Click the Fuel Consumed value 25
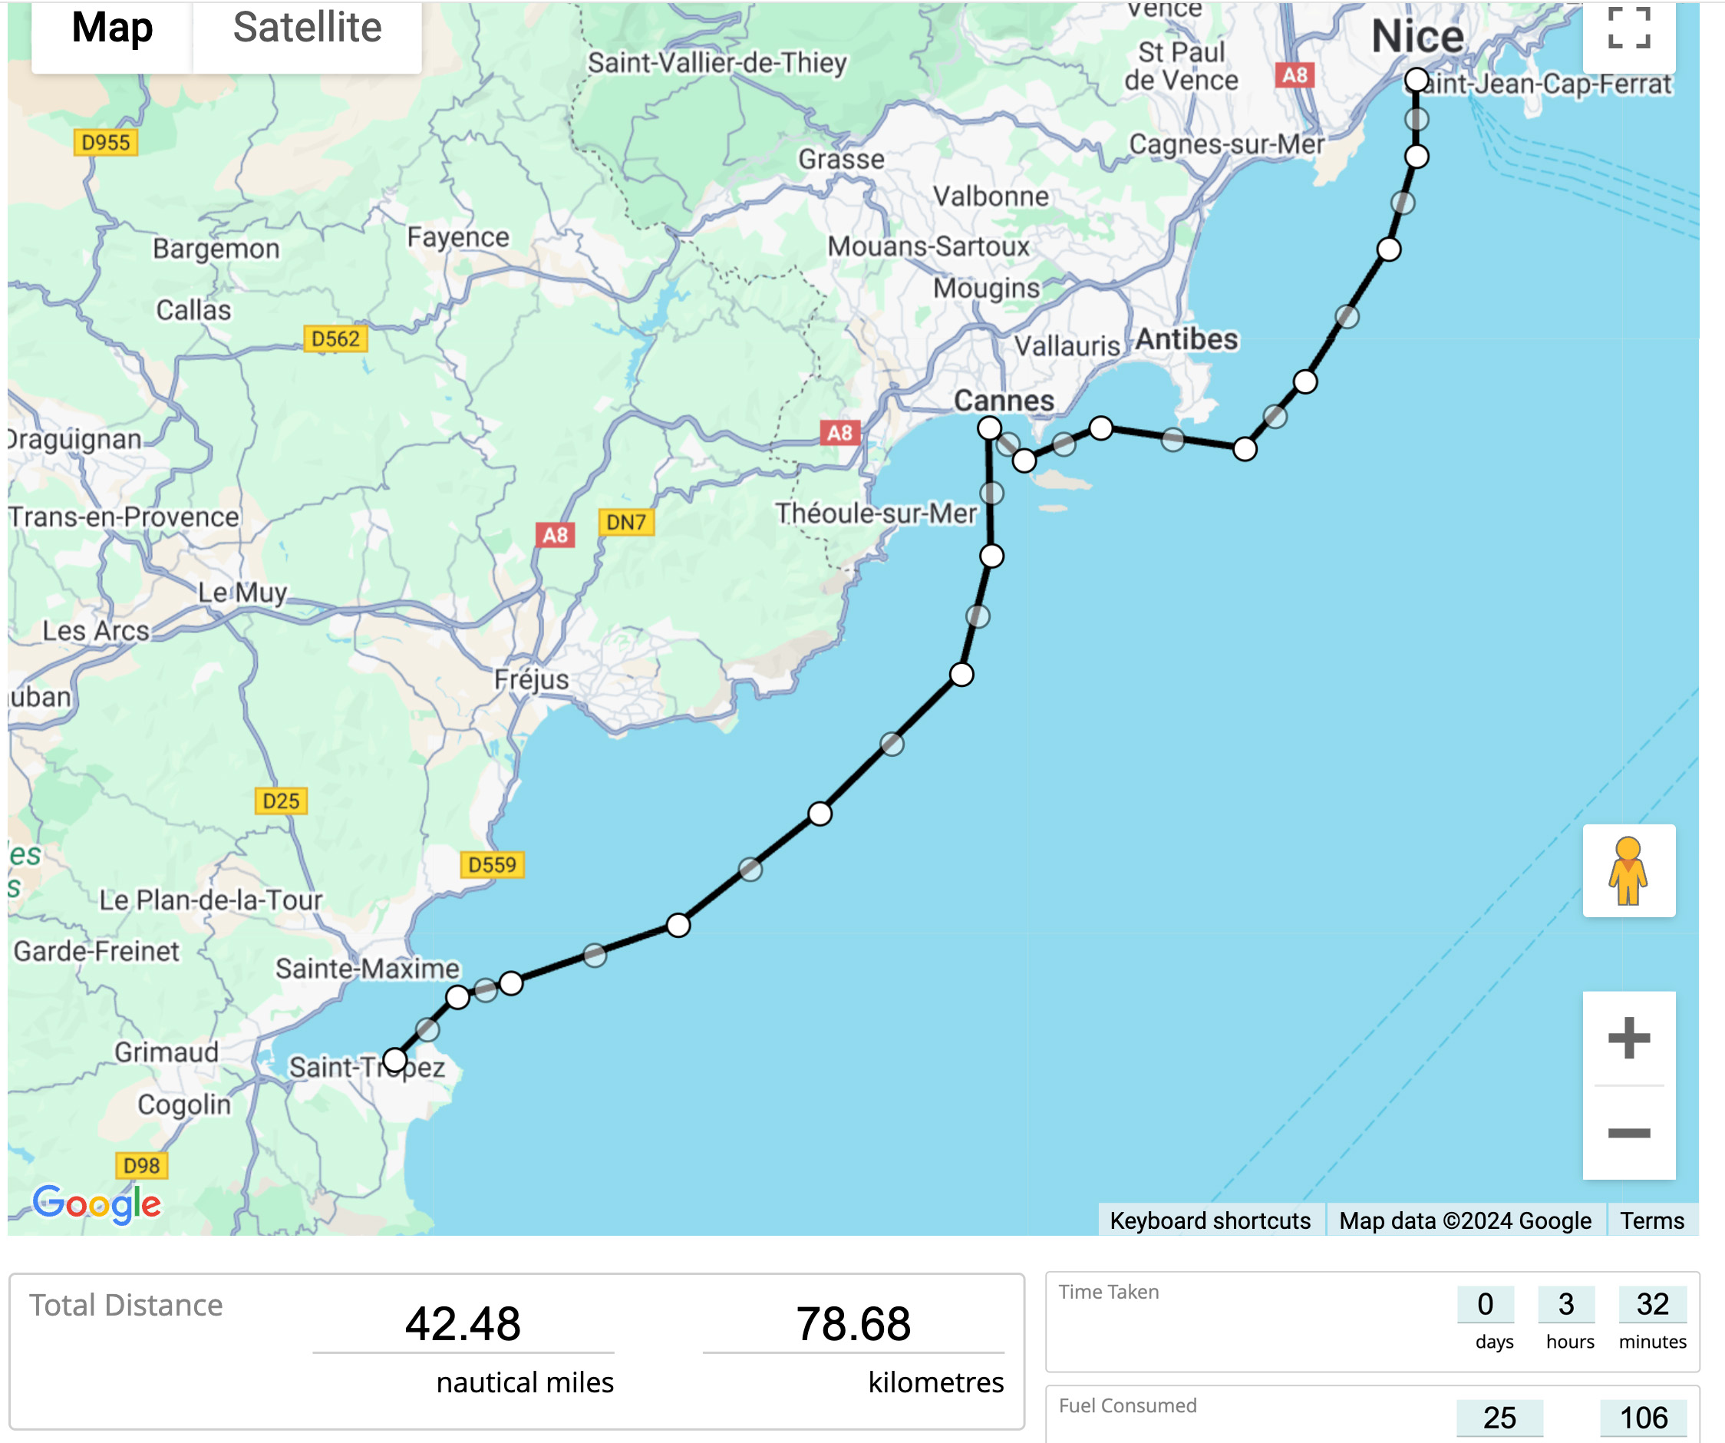Viewport: 1725px width, 1443px height. (1501, 1418)
